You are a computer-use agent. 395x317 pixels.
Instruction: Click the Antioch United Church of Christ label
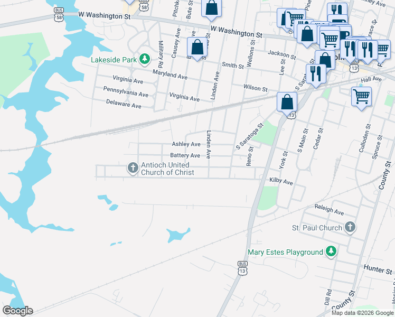(x=167, y=169)
